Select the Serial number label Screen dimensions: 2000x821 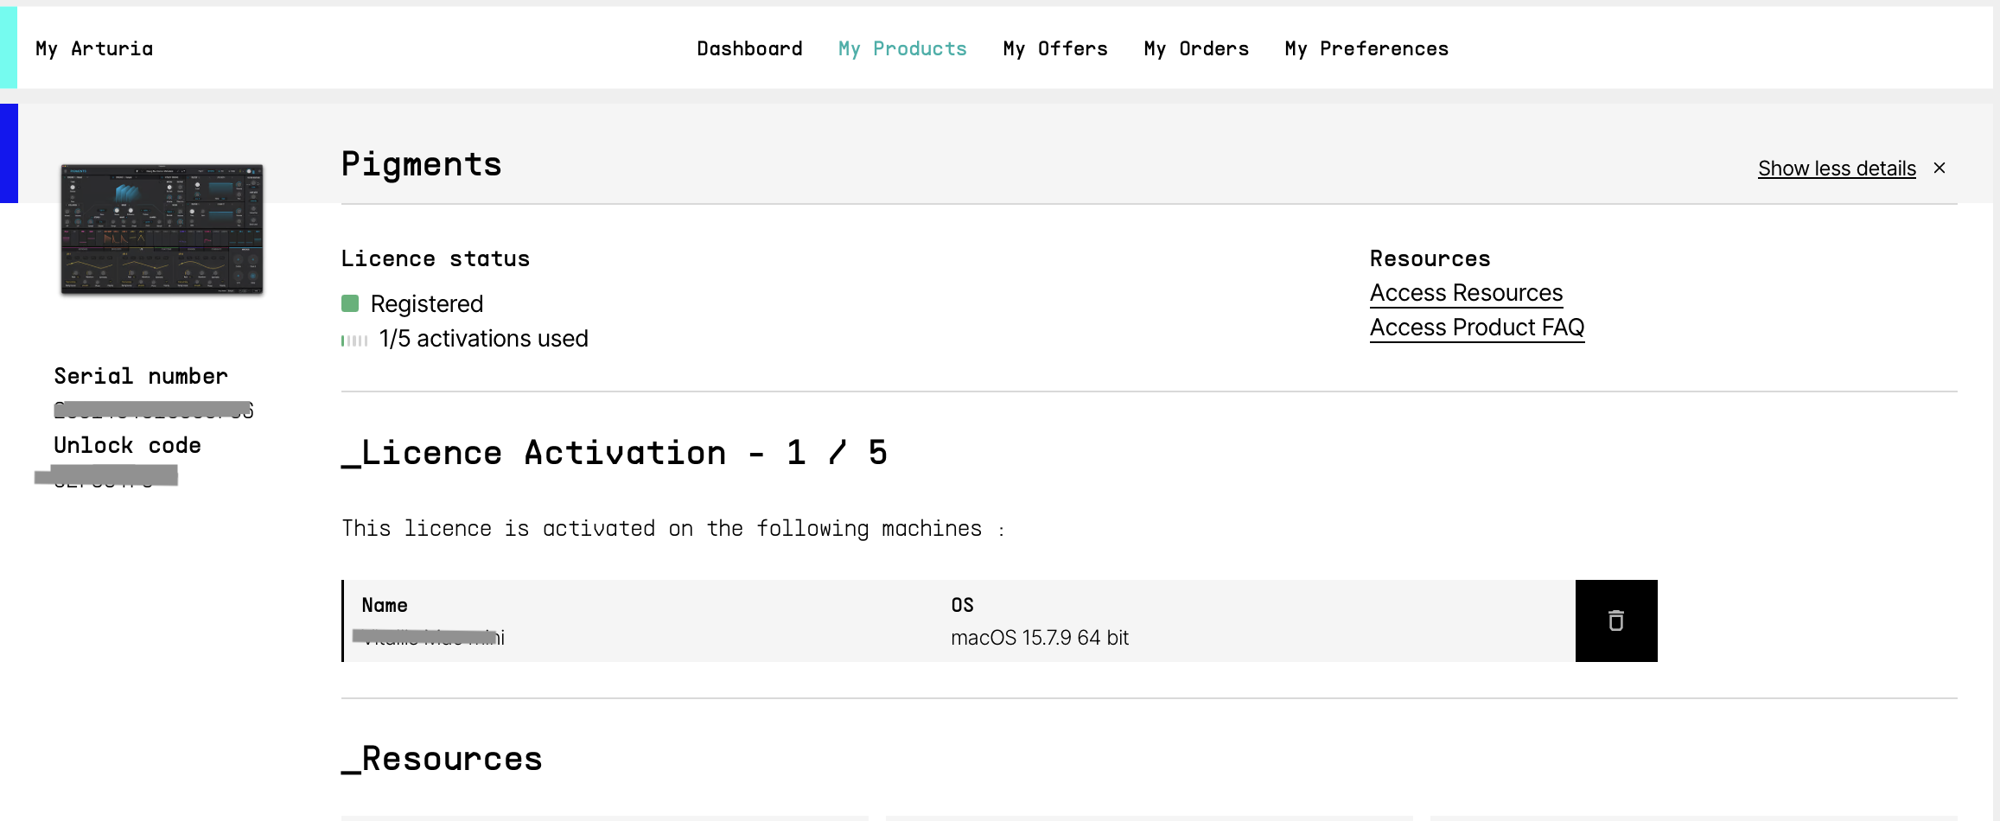tap(141, 376)
